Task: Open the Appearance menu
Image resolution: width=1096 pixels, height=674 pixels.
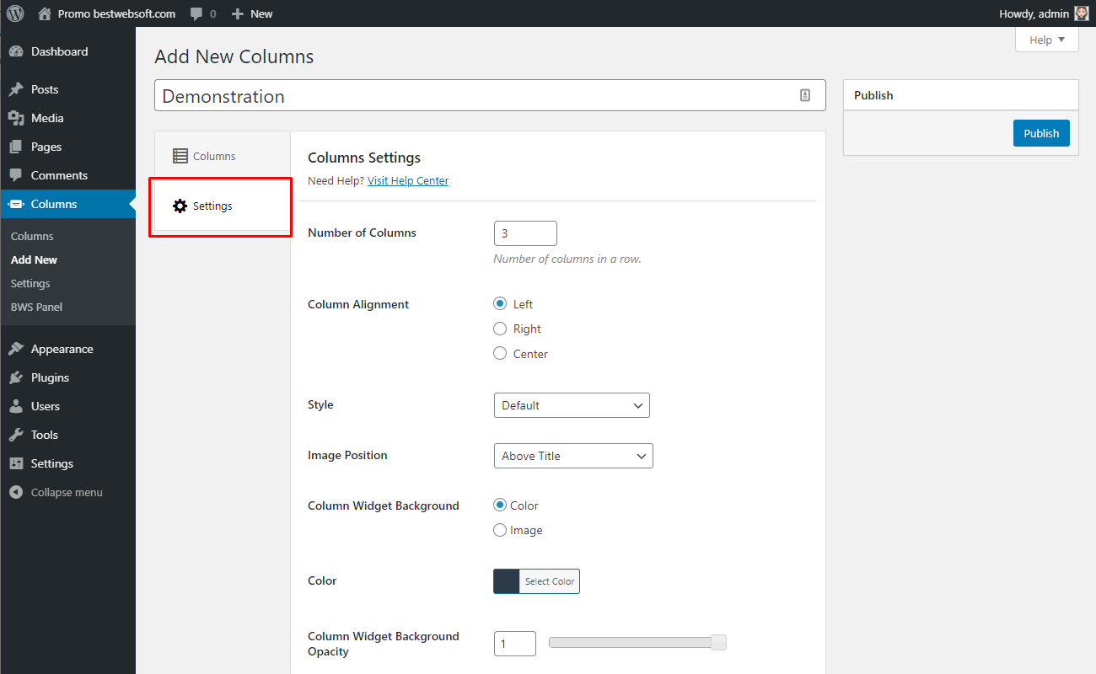Action: pyautogui.click(x=67, y=349)
